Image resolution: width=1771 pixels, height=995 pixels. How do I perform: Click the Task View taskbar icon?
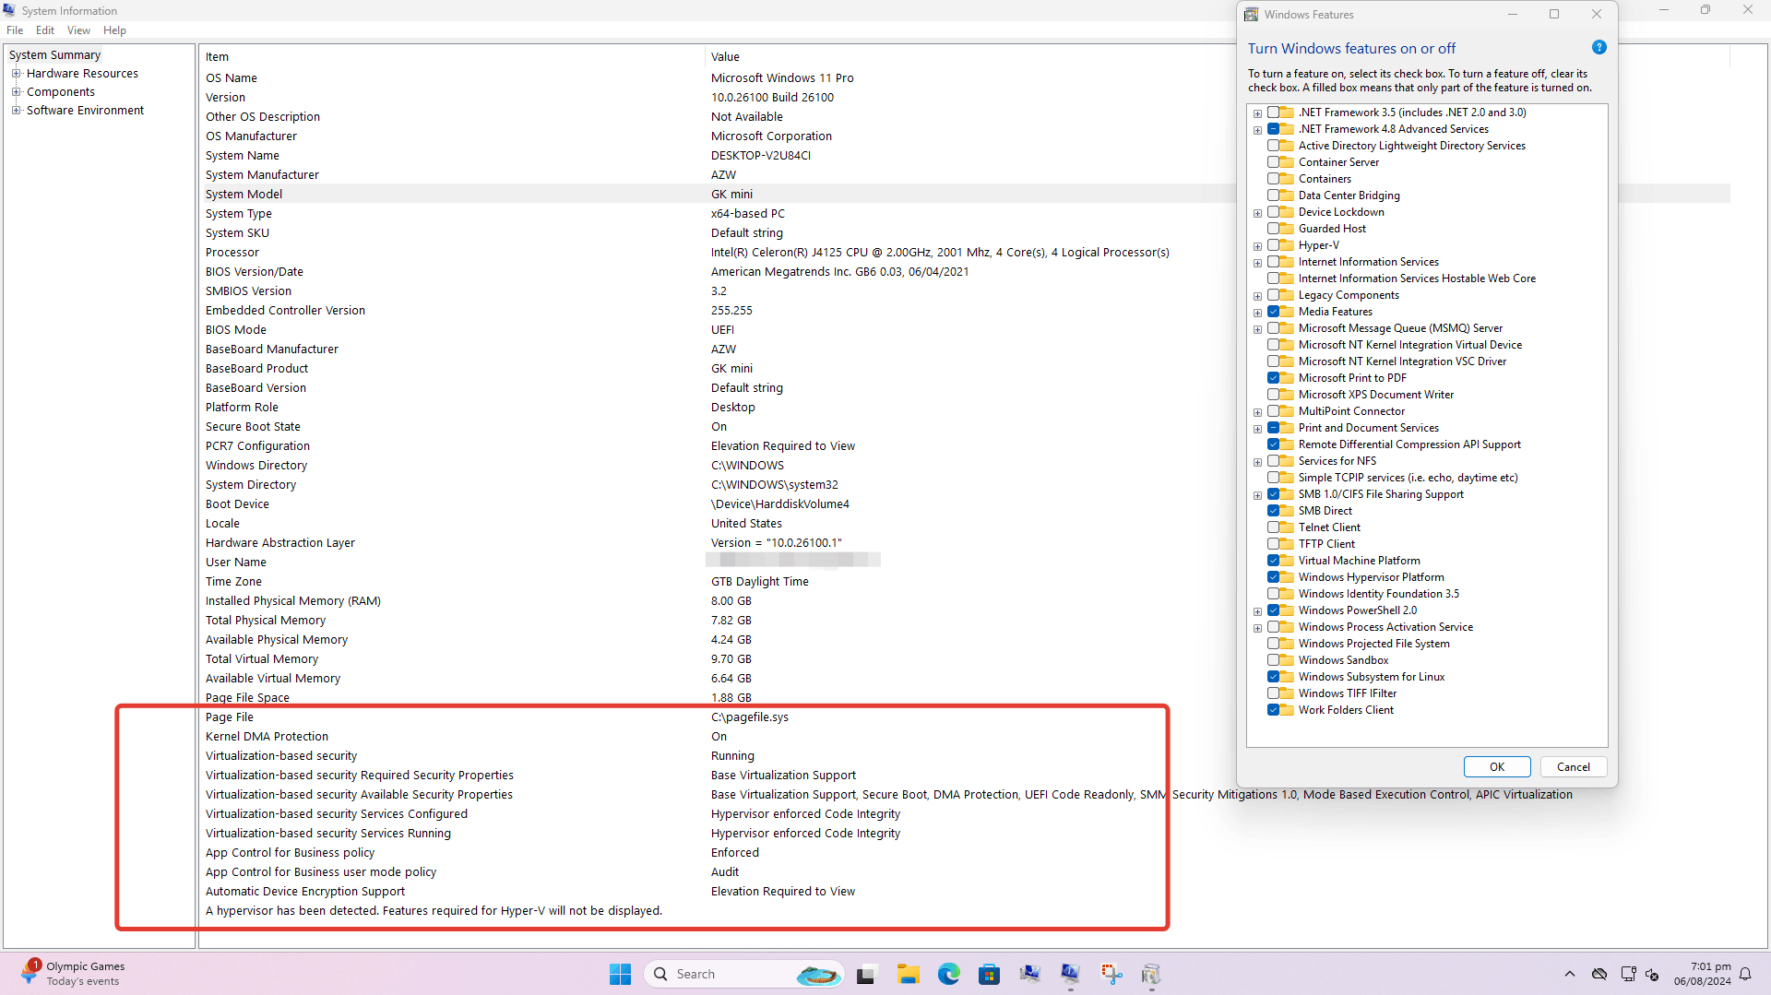[865, 974]
